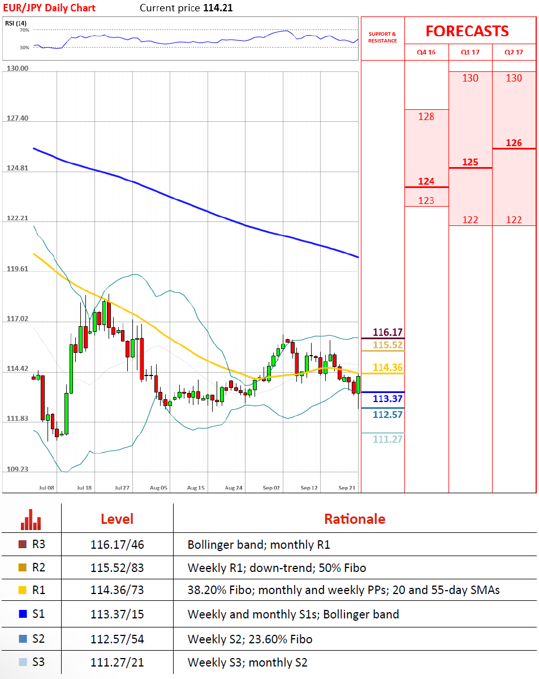The height and width of the screenshot is (679, 539).
Task: Click the RSI (14) indicator label
Action: [16, 23]
